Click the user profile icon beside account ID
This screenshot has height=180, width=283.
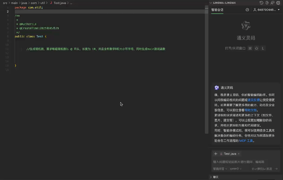pyautogui.click(x=255, y=9)
